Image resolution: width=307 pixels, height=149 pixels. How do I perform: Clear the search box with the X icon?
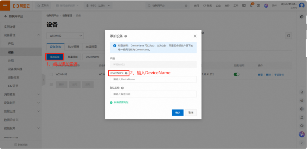point(186,6)
